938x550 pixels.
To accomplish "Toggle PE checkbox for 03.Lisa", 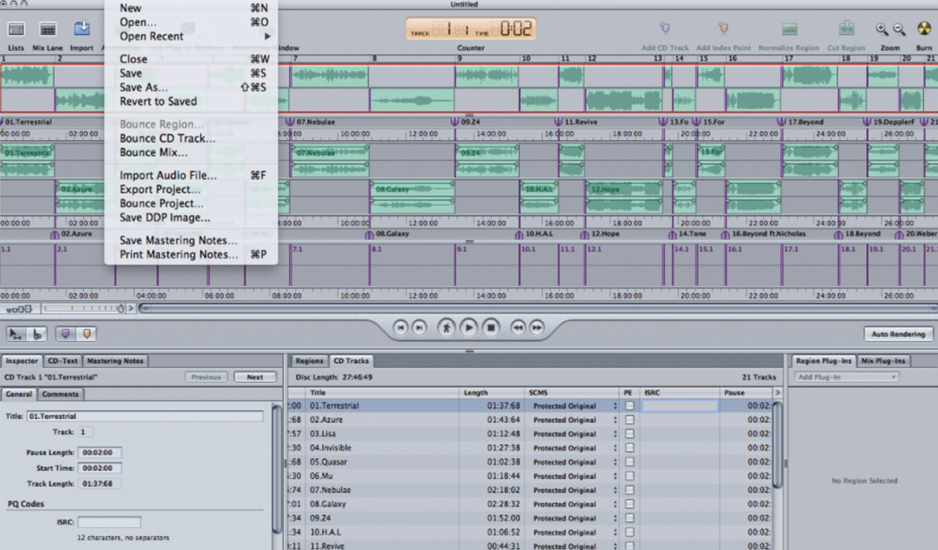I will (629, 434).
